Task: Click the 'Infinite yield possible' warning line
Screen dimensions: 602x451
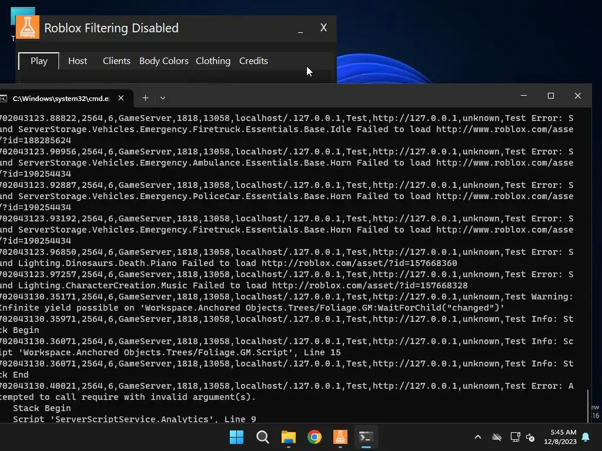Action: point(252,308)
